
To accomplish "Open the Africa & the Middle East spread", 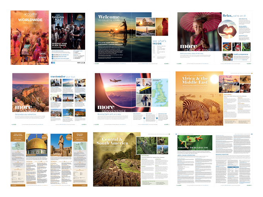I will pyautogui.click(x=214, y=98).
